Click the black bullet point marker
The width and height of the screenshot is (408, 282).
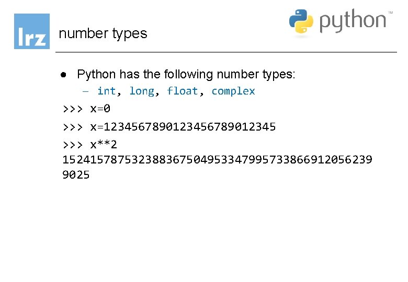63,75
